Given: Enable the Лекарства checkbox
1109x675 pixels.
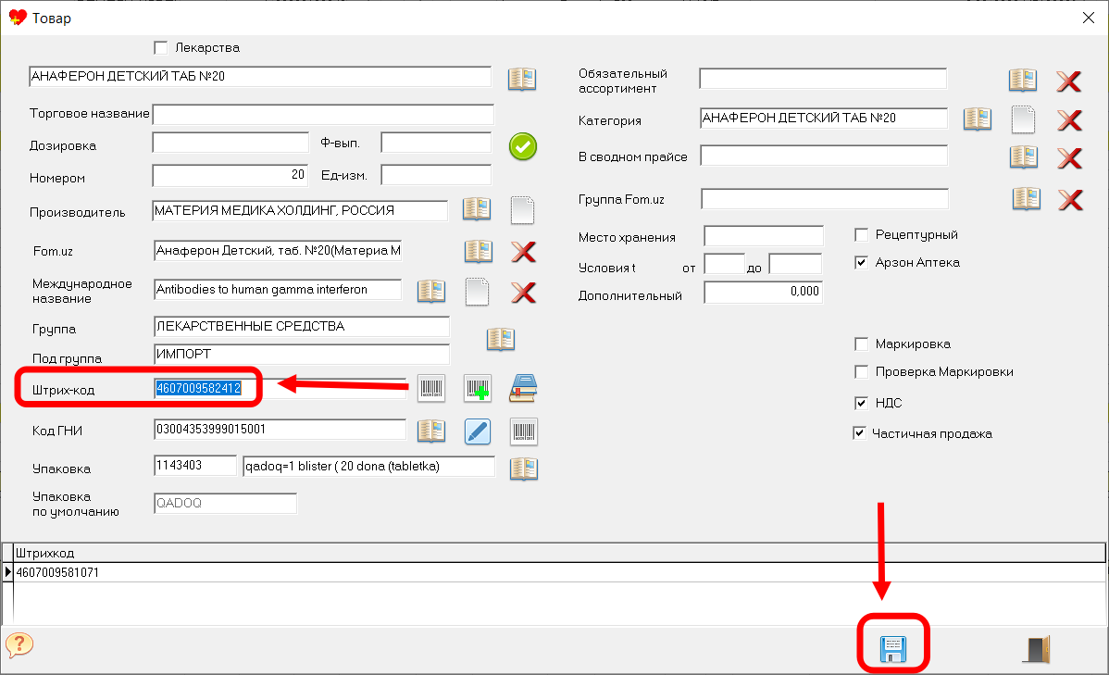Looking at the screenshot, I should (x=160, y=47).
